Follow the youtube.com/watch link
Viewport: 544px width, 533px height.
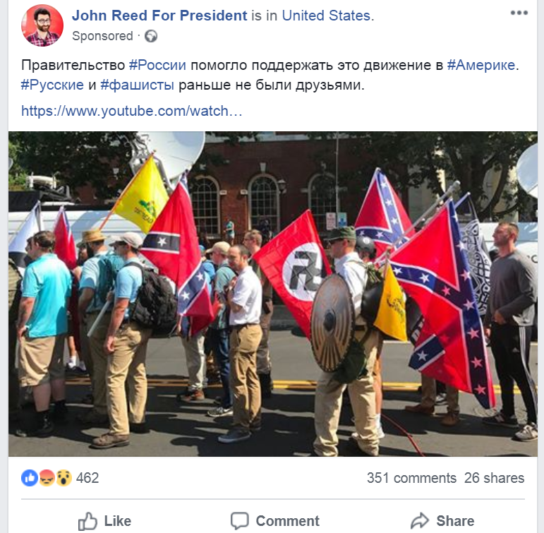coord(132,111)
